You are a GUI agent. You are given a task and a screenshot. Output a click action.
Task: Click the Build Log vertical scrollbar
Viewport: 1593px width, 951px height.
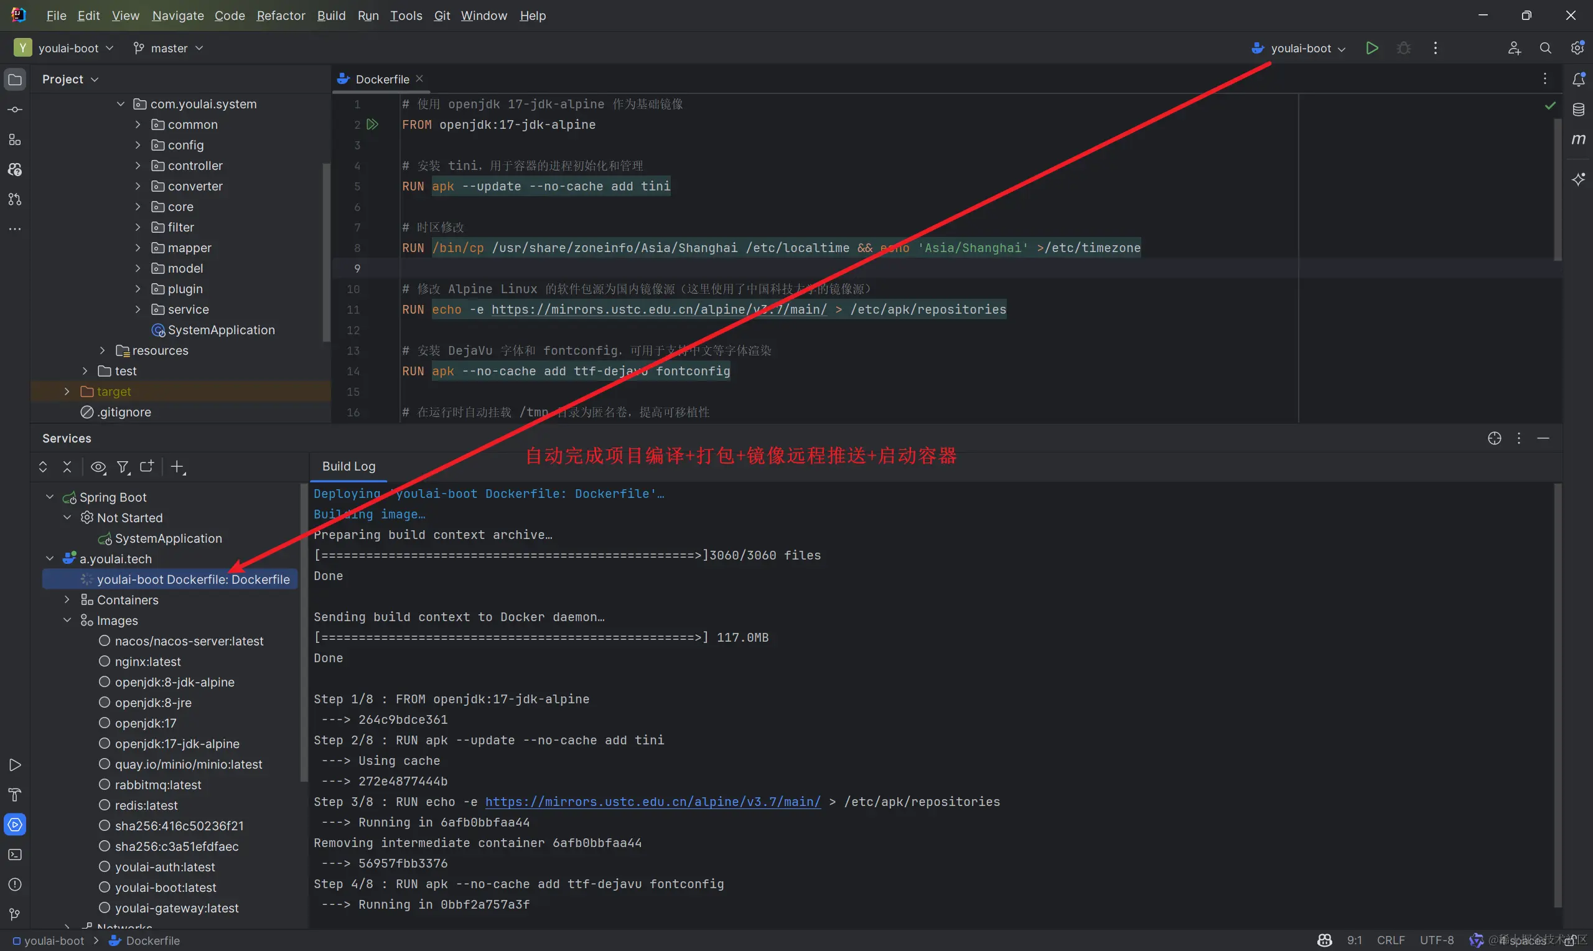point(1557,695)
